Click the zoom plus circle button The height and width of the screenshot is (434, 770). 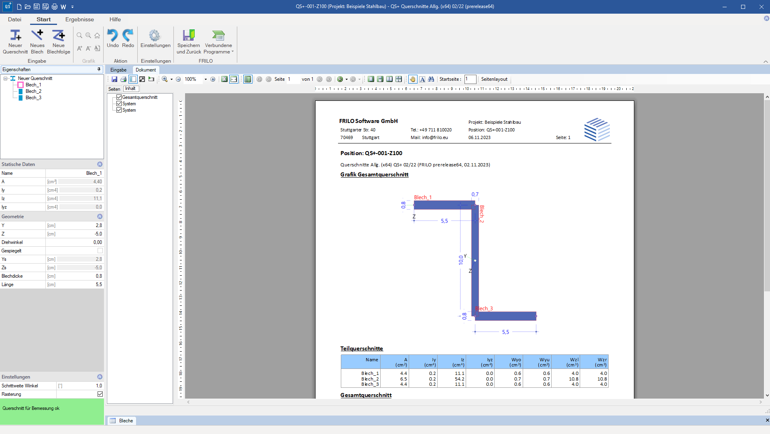pyautogui.click(x=213, y=79)
